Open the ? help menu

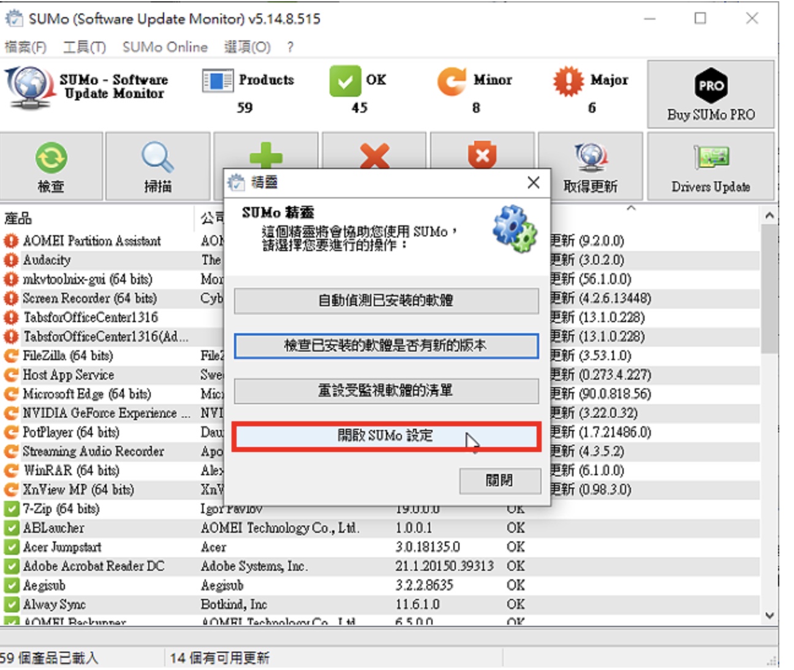pyautogui.click(x=290, y=47)
